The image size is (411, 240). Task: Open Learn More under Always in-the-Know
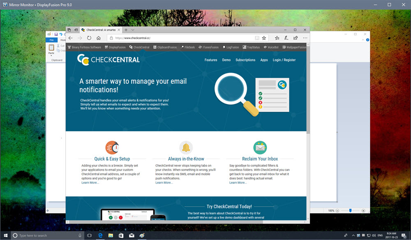click(x=164, y=182)
